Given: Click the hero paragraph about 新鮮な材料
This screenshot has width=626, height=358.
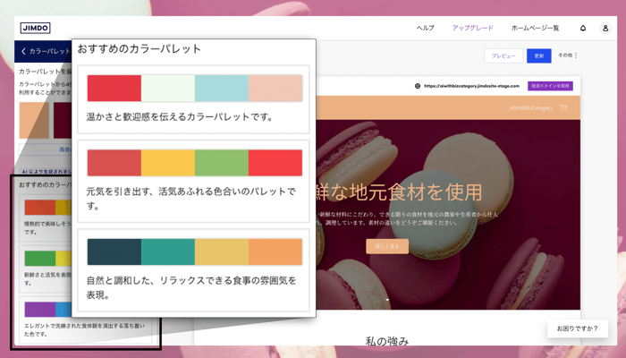Looking at the screenshot, I should tap(407, 218).
